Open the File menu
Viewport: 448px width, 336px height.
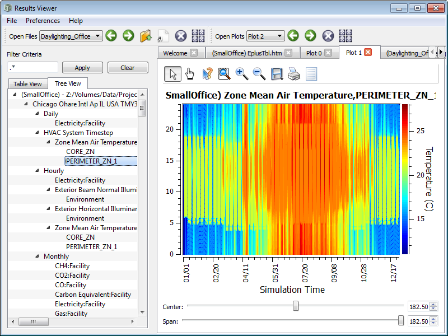click(x=12, y=21)
